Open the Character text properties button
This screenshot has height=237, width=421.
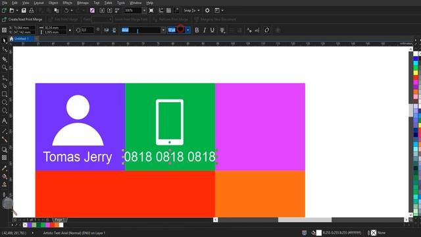click(249, 30)
